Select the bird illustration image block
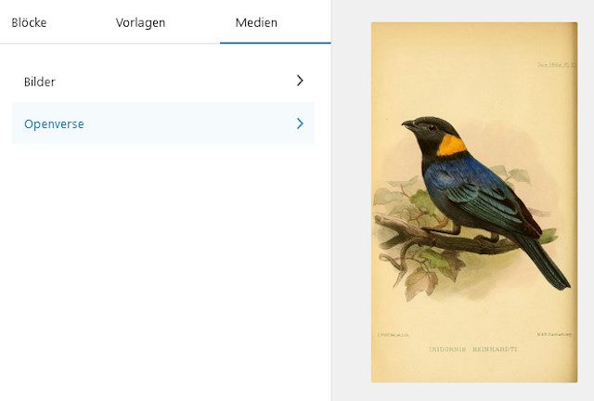The image size is (594, 401). pyautogui.click(x=474, y=202)
